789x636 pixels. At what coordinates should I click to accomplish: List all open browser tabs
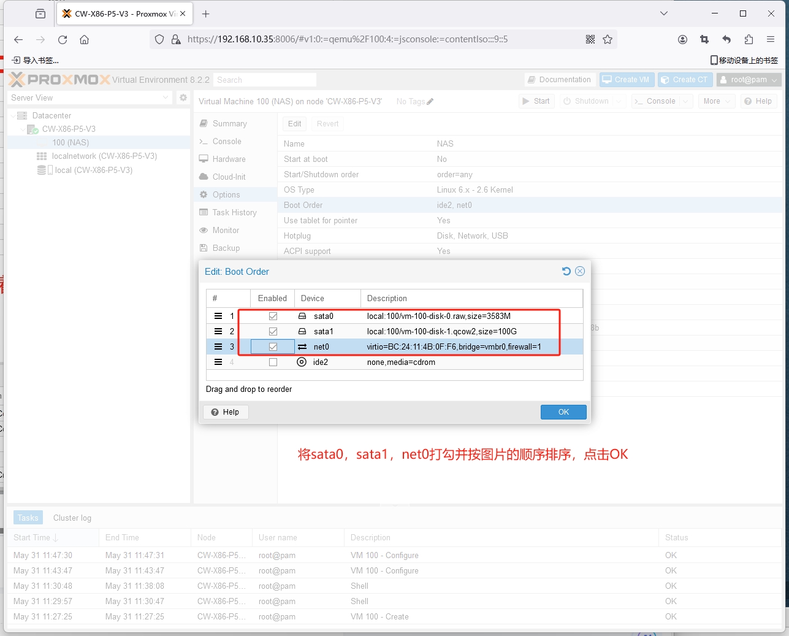pyautogui.click(x=664, y=13)
